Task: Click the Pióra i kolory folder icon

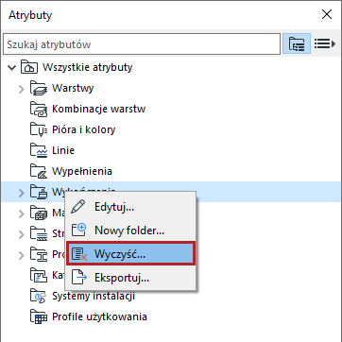Action: click(39, 129)
